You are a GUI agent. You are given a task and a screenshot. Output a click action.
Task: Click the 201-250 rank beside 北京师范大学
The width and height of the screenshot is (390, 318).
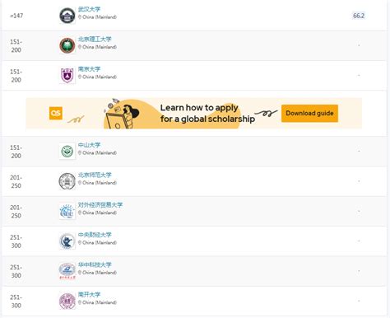pos(16,181)
